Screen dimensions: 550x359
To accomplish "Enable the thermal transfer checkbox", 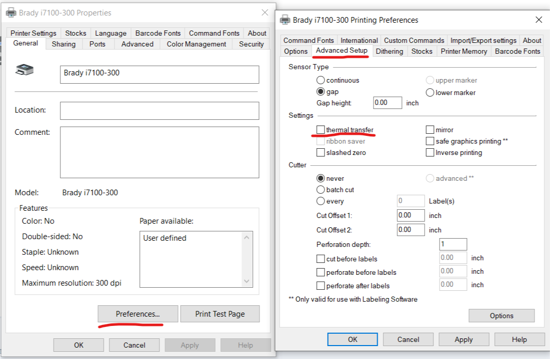I will point(320,130).
